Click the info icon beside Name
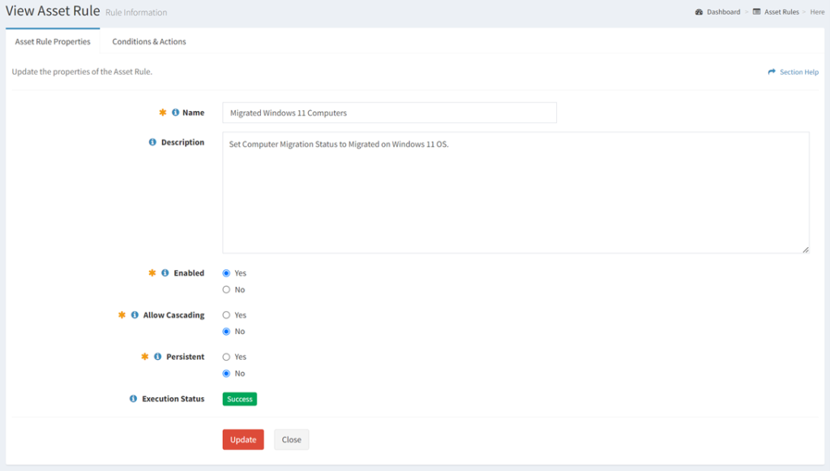 175,113
